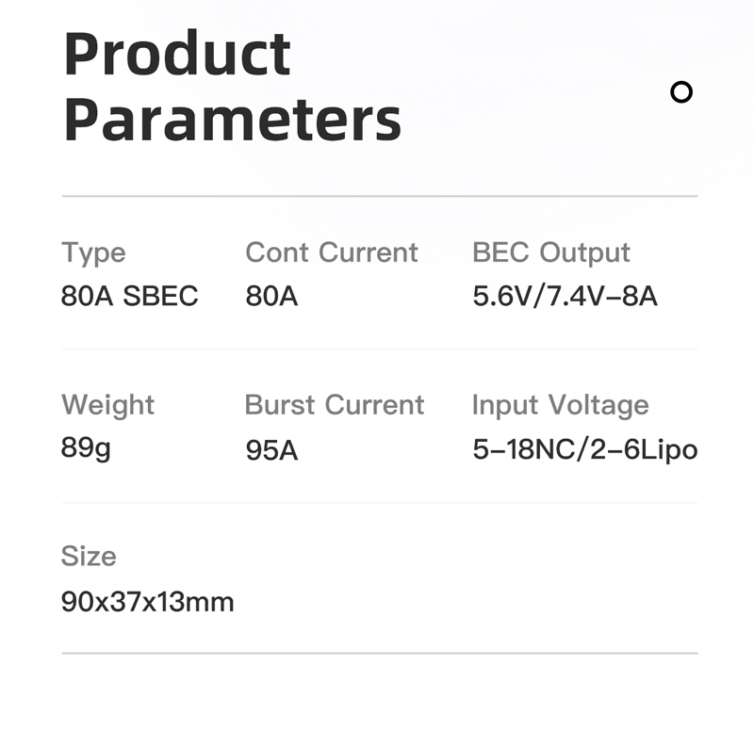Click the 5.6V/7.4V-8A value
Viewport: 754px width, 730px height.
(565, 296)
